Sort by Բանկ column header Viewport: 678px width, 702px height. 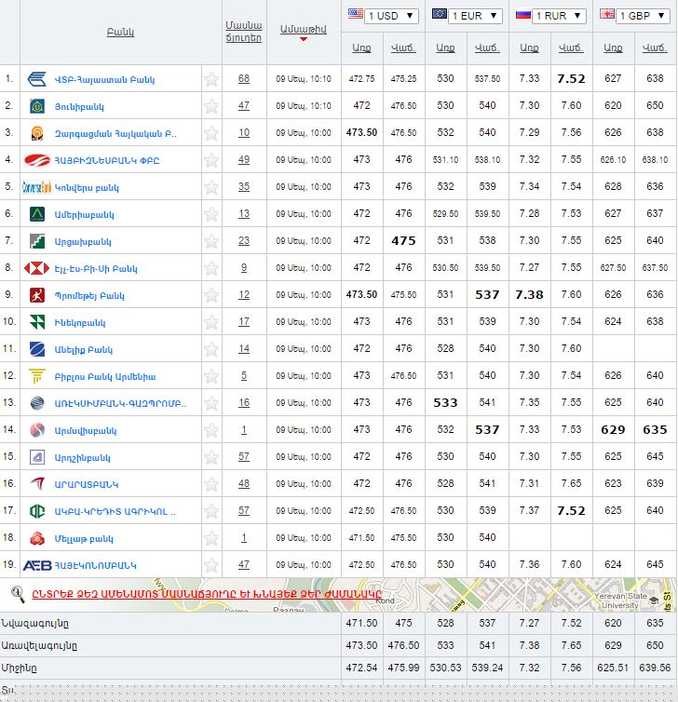pos(120,32)
